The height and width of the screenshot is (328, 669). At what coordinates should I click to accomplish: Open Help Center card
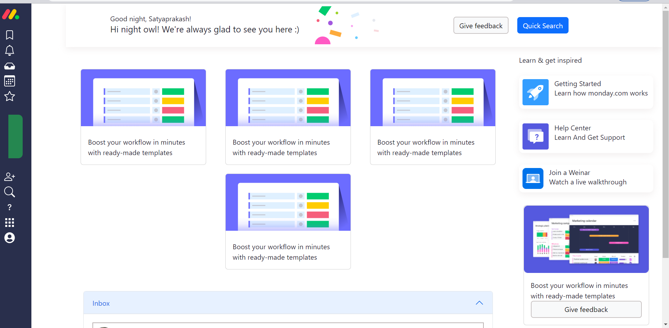coord(586,136)
